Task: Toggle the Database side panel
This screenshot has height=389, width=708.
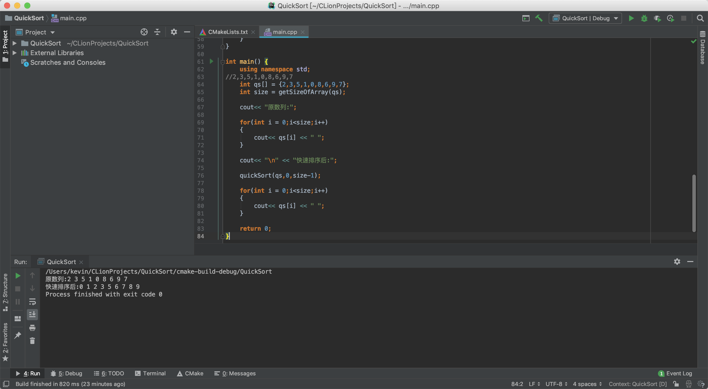Action: point(702,48)
